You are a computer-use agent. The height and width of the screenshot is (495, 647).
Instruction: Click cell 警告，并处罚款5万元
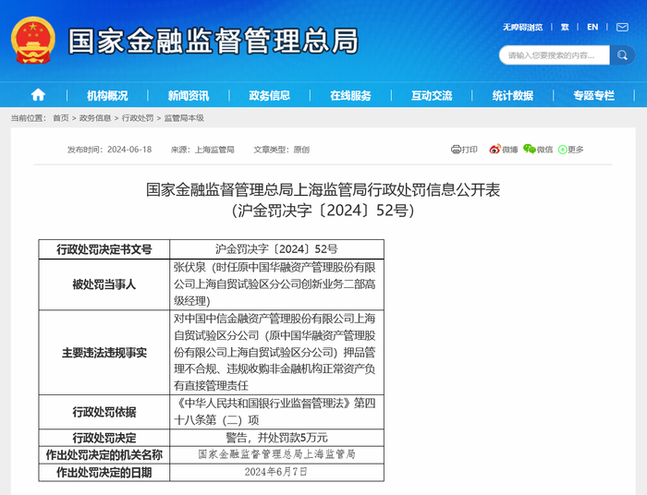tap(276, 438)
